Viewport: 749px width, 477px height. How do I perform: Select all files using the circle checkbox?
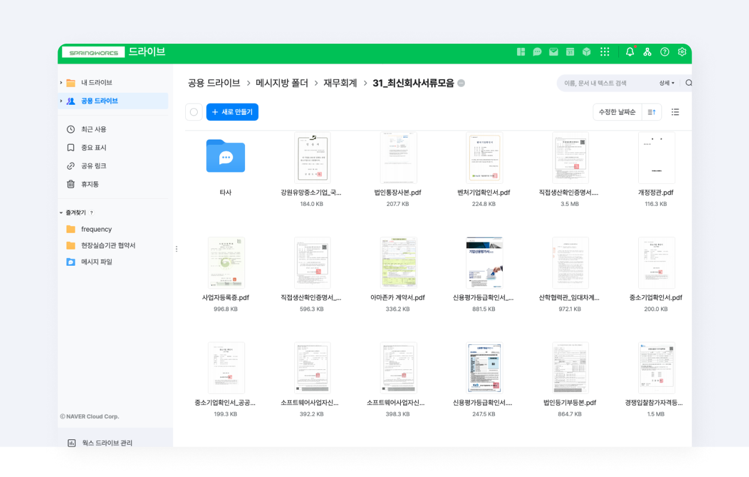pyautogui.click(x=194, y=112)
